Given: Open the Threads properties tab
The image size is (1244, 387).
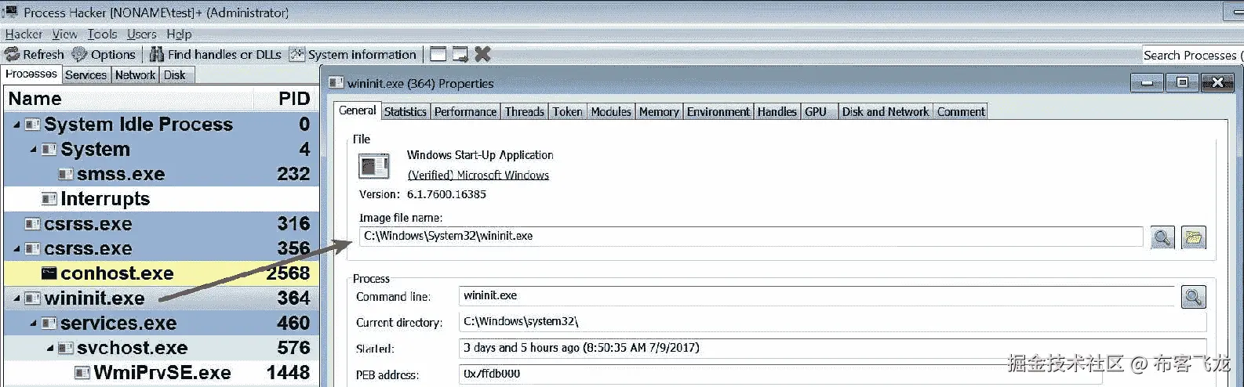Looking at the screenshot, I should point(525,112).
